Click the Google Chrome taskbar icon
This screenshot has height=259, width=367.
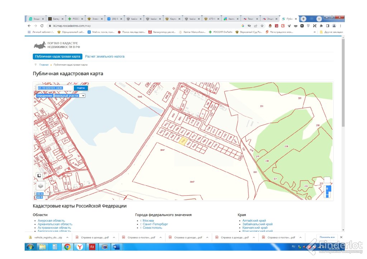pyautogui.click(x=67, y=246)
